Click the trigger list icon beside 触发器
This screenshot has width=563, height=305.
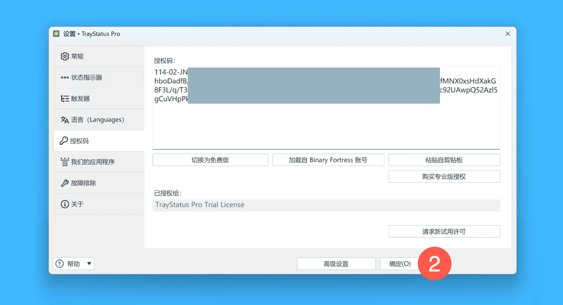[x=65, y=99]
